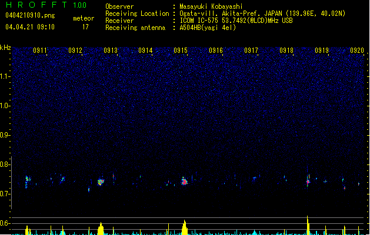Click the 0917 time marker
Screen dimensions: 370x235
[251, 51]
